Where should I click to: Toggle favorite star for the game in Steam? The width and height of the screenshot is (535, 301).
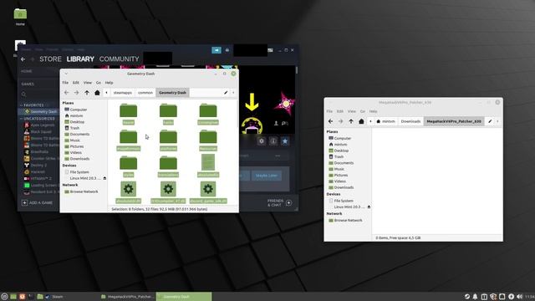click(x=285, y=141)
